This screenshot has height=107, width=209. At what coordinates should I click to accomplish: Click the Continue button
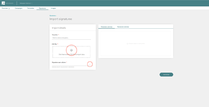click(x=166, y=75)
